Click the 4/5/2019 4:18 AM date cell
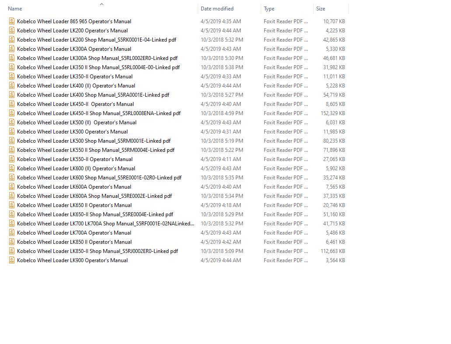451x344 pixels. 220,205
